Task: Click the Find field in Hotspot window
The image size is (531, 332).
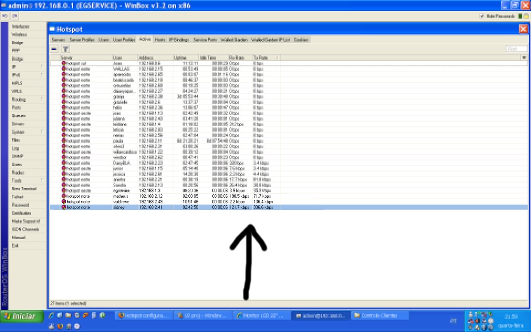Action: tap(516, 49)
